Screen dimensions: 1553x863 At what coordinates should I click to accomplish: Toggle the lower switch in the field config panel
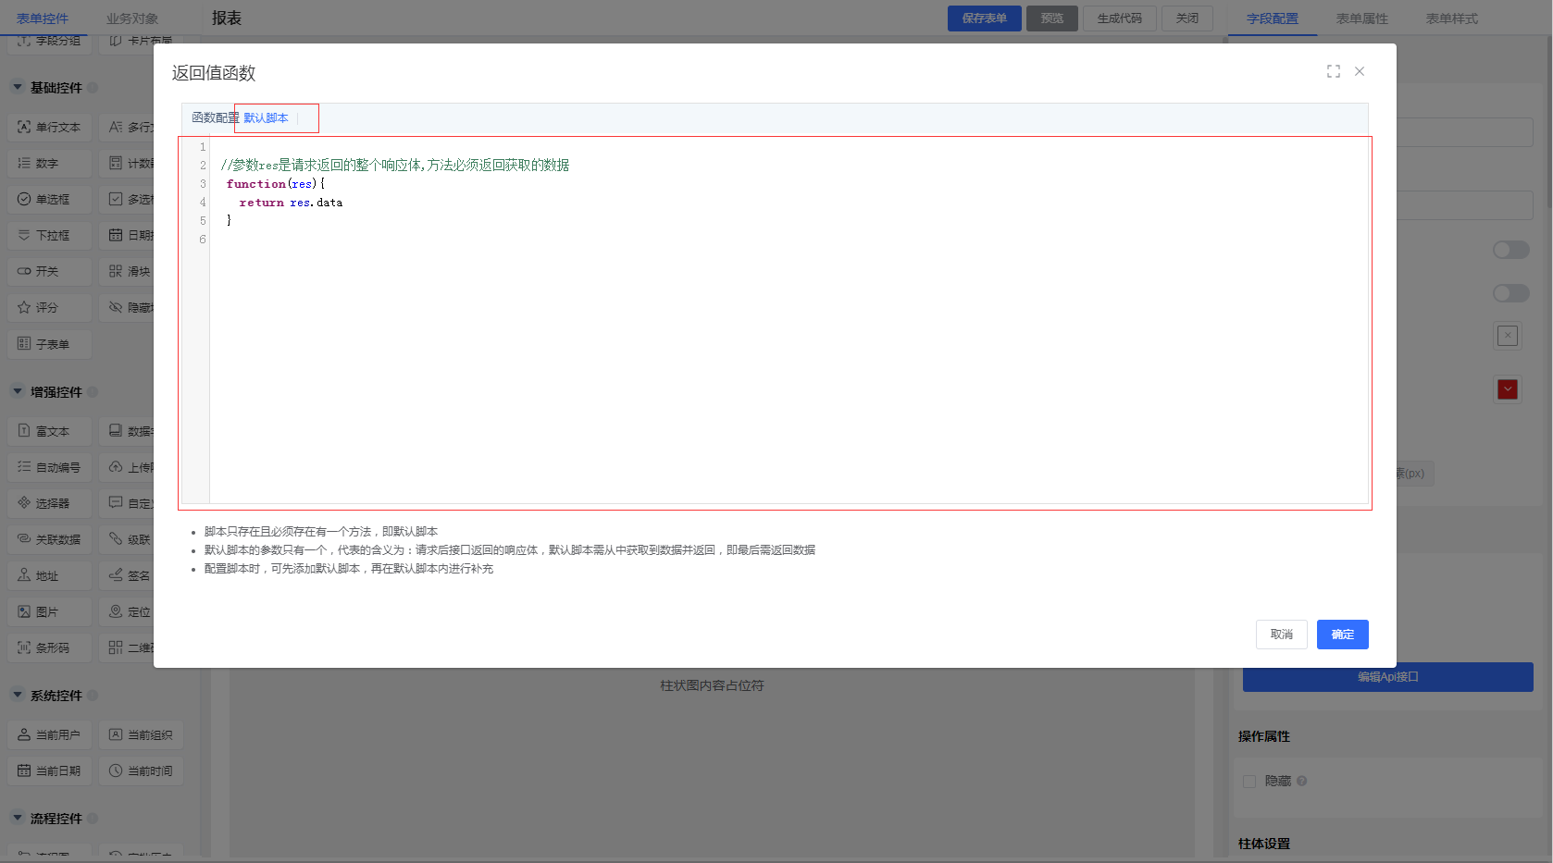coord(1510,293)
